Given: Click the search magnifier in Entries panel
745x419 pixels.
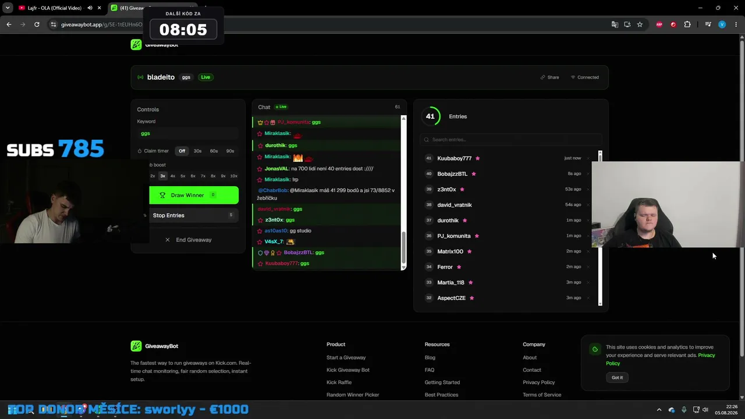Looking at the screenshot, I should (x=427, y=140).
